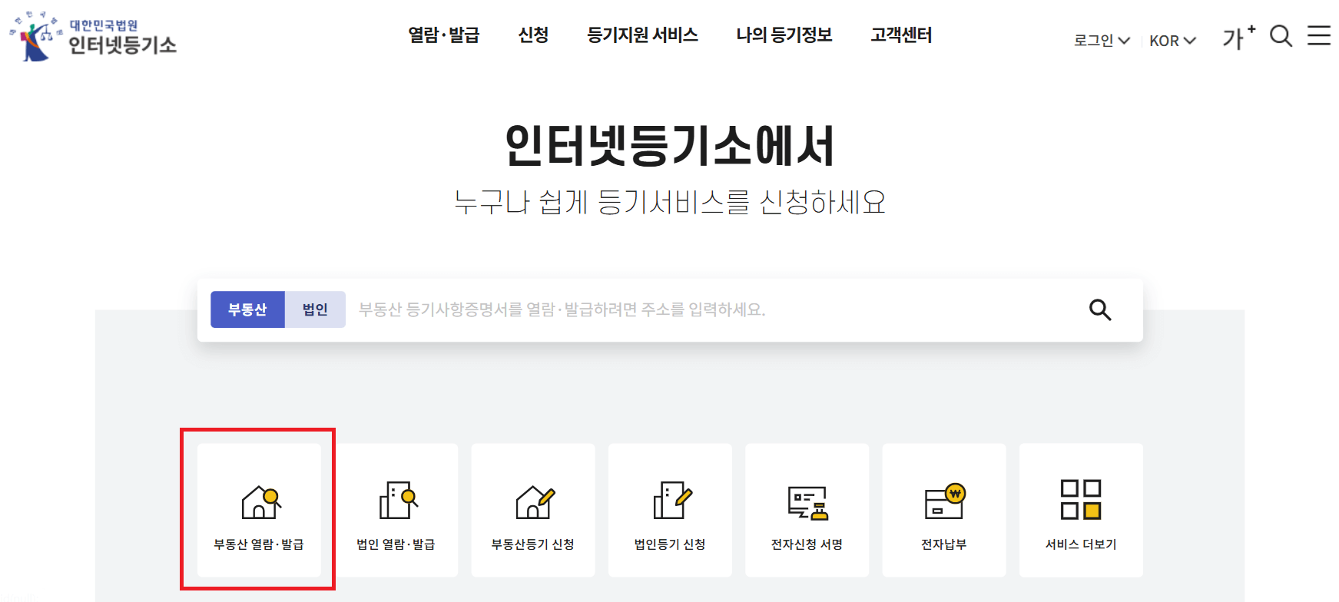
Task: Click the 인터넷등기소 court logo
Action: point(93,37)
